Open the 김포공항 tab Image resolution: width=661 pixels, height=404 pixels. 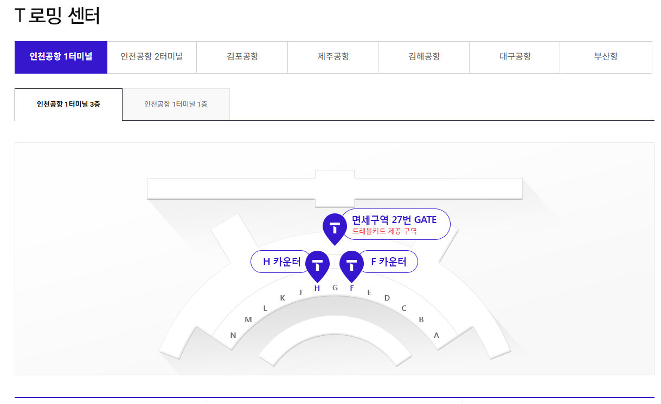tap(242, 57)
